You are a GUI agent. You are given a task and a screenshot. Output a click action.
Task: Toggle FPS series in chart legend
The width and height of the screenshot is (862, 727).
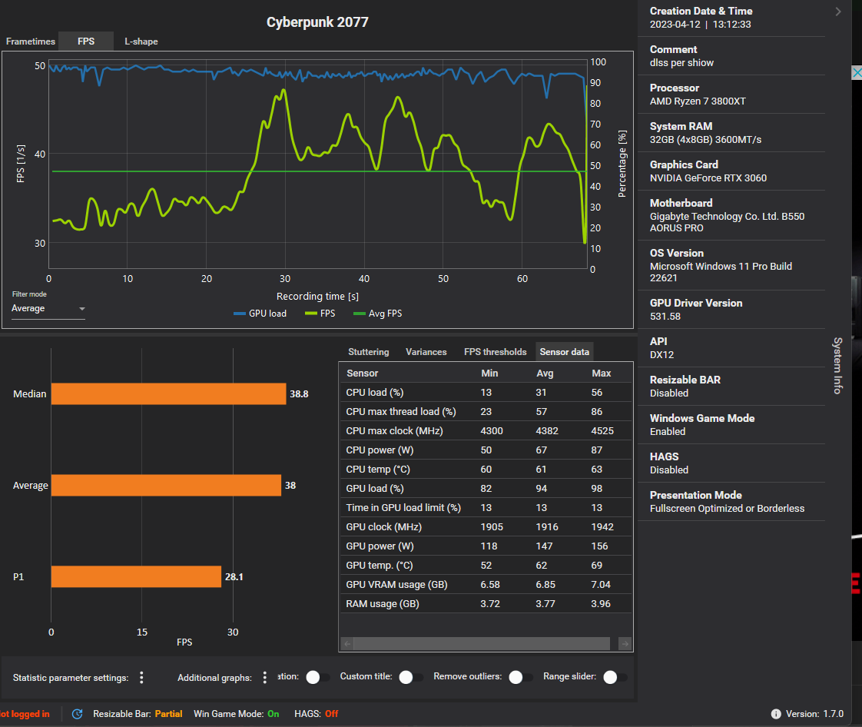tap(320, 314)
